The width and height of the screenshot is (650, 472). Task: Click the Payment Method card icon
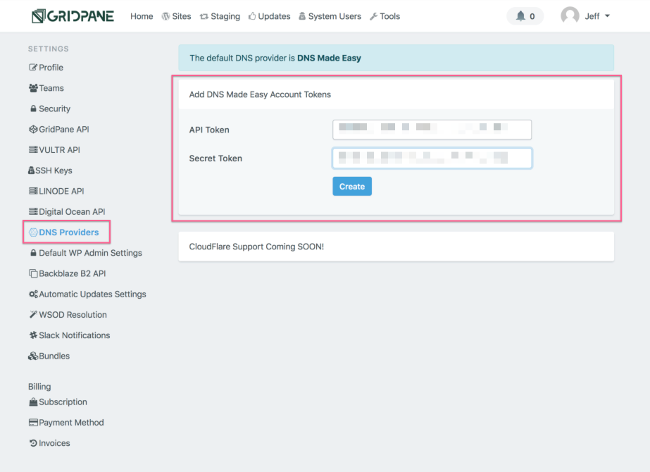(x=33, y=422)
